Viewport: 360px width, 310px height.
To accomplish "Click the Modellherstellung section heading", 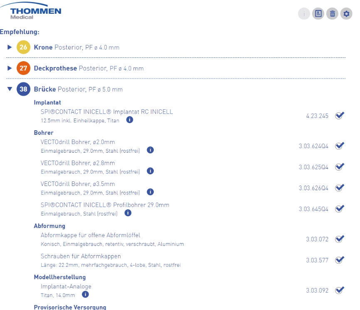I will tap(60, 277).
